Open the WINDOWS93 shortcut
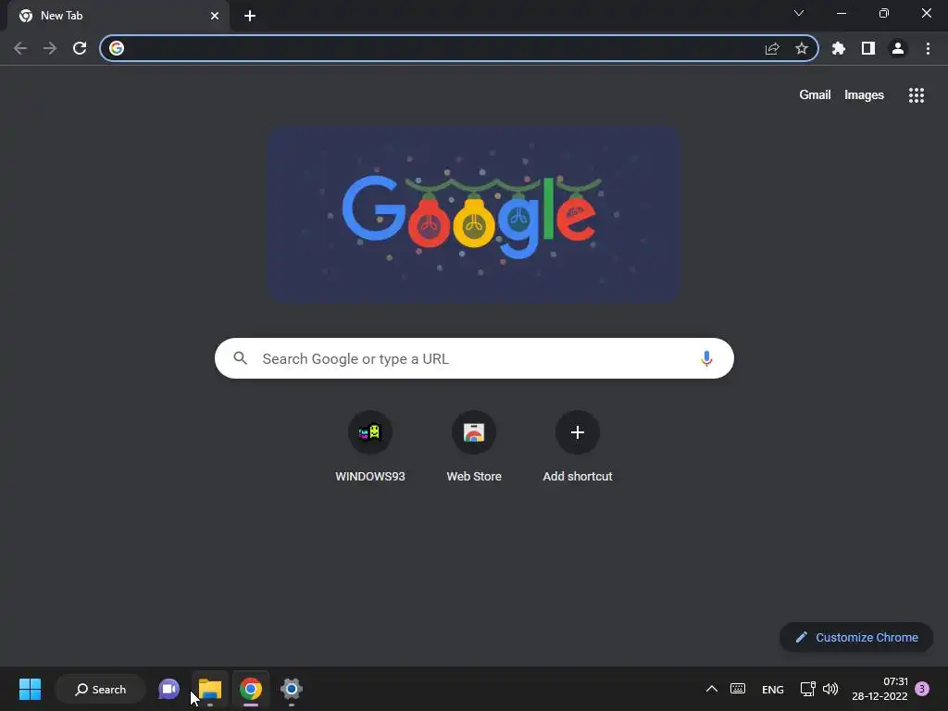 pyautogui.click(x=370, y=446)
